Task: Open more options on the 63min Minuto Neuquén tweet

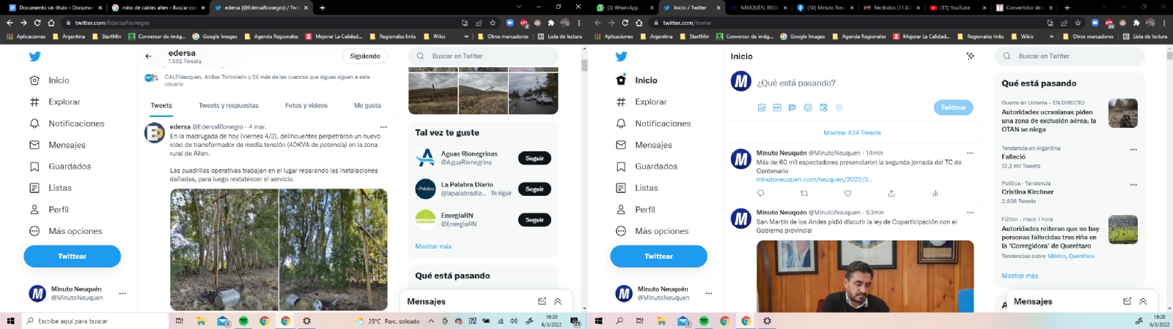Action: pyautogui.click(x=970, y=212)
